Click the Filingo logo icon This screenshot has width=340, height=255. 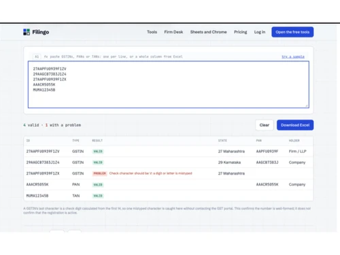(27, 32)
